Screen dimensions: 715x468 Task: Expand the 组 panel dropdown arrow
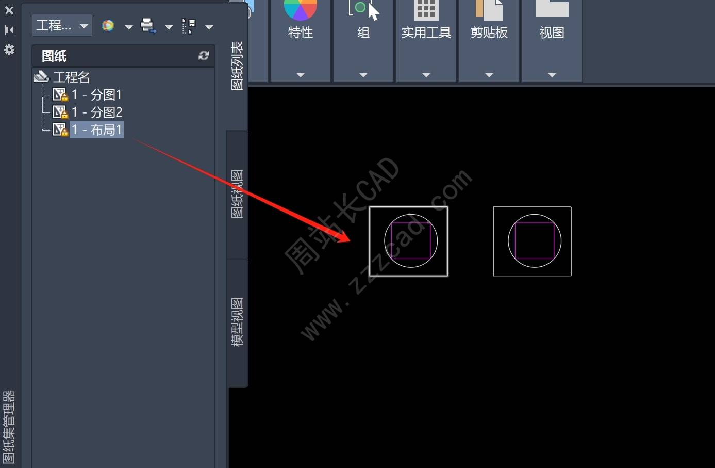(363, 75)
